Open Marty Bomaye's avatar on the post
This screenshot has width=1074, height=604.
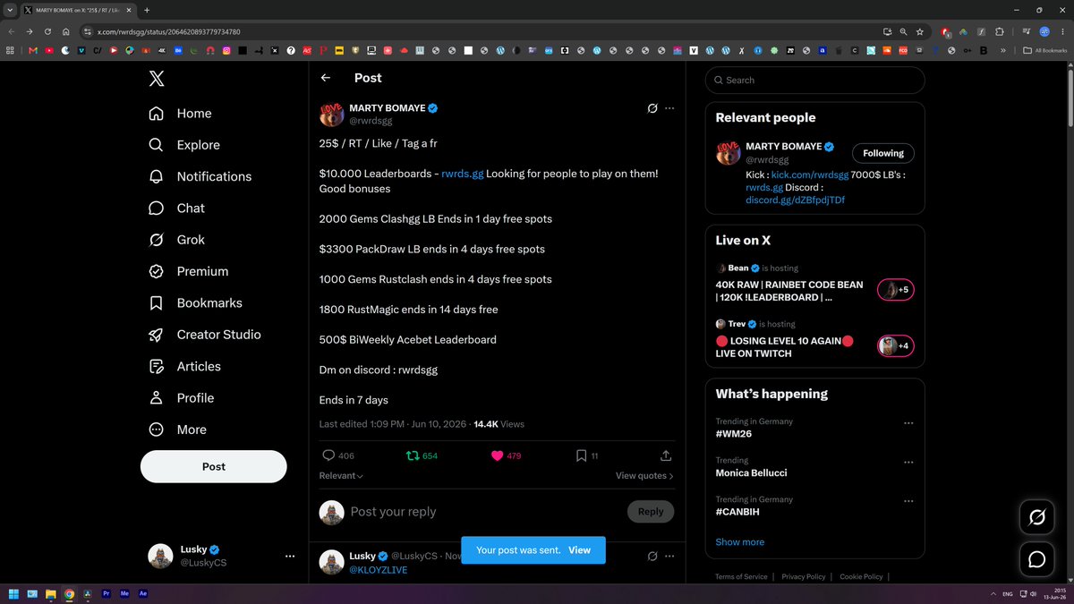click(332, 115)
